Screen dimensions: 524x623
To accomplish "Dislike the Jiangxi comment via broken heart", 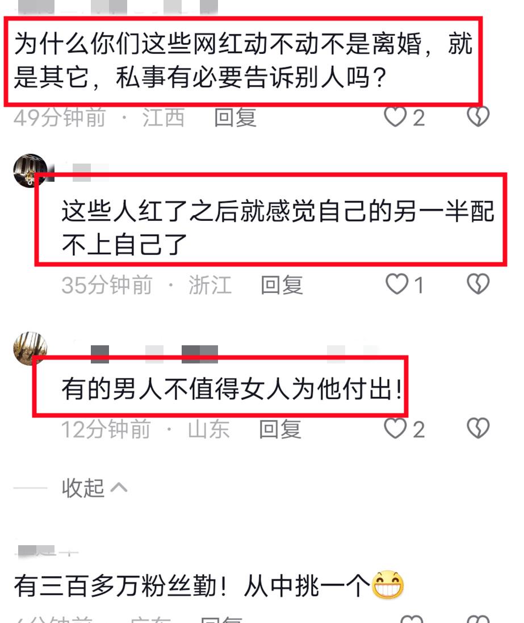I will click(x=478, y=116).
